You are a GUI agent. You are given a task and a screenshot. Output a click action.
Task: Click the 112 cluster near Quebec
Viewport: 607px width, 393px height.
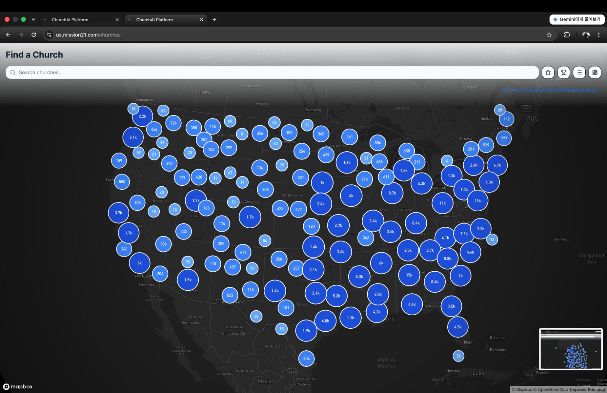(507, 119)
